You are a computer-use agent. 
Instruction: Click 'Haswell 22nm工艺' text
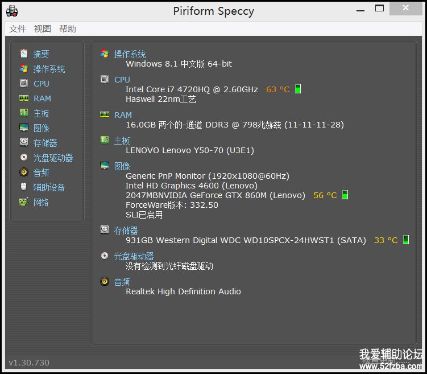pyautogui.click(x=161, y=99)
